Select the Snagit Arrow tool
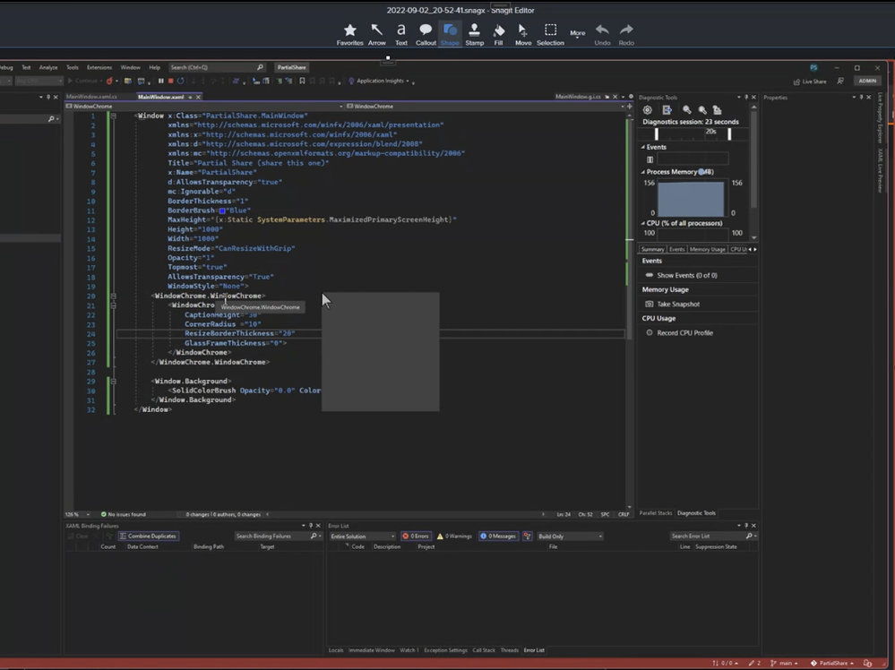Image resolution: width=895 pixels, height=670 pixels. pyautogui.click(x=377, y=33)
